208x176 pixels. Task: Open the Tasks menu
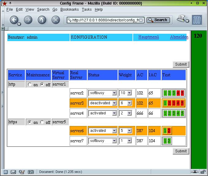coord(87,10)
